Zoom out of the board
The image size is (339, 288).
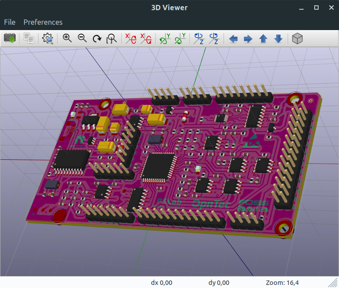[82, 39]
